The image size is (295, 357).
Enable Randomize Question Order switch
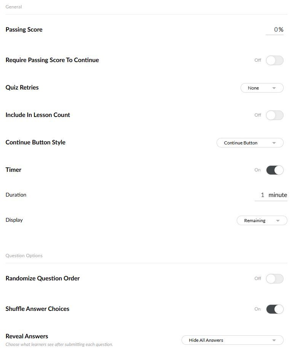(274, 279)
